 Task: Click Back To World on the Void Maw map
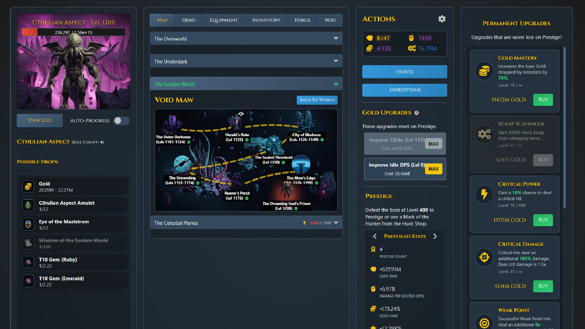point(317,100)
